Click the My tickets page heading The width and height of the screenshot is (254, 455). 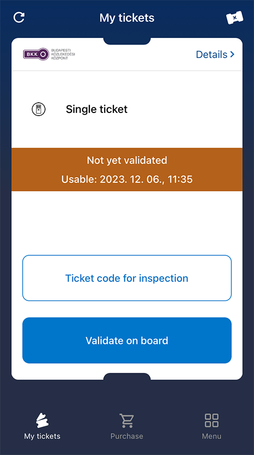(127, 17)
